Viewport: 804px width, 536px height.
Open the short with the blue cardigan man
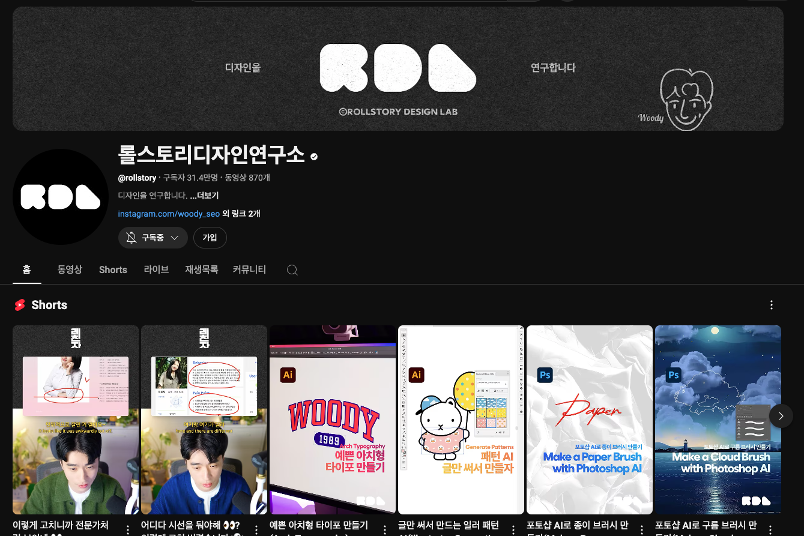[x=204, y=420]
